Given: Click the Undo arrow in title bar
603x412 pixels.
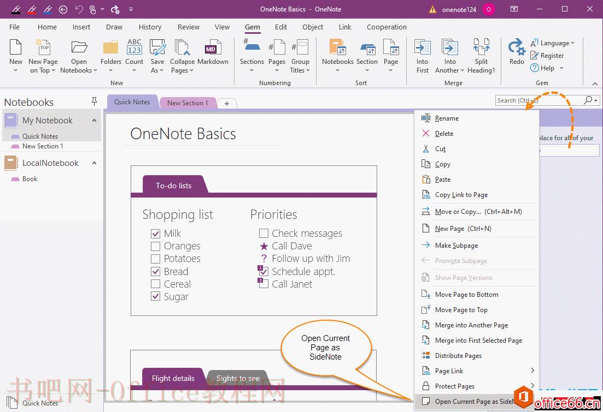Looking at the screenshot, I should click(79, 9).
